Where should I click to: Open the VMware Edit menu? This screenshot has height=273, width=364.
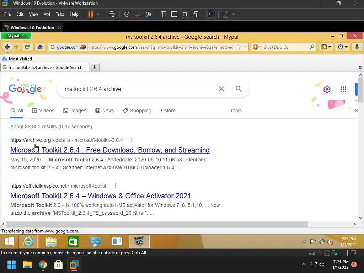click(20, 14)
